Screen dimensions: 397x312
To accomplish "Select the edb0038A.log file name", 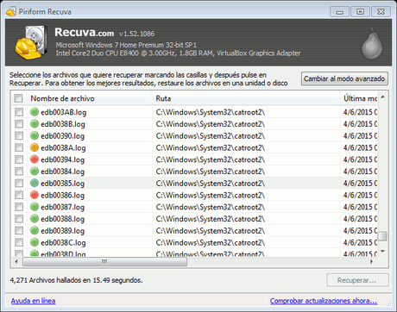I will (x=63, y=147).
